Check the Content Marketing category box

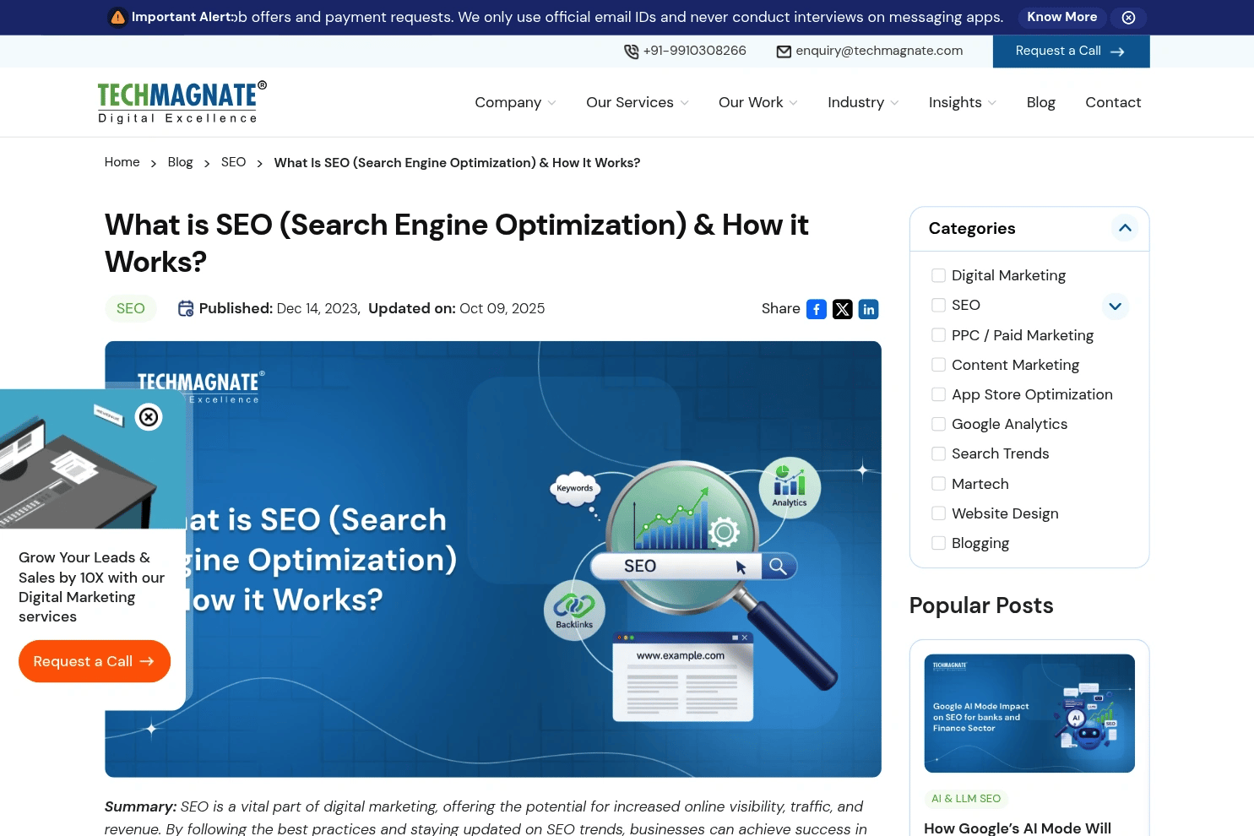click(x=938, y=365)
